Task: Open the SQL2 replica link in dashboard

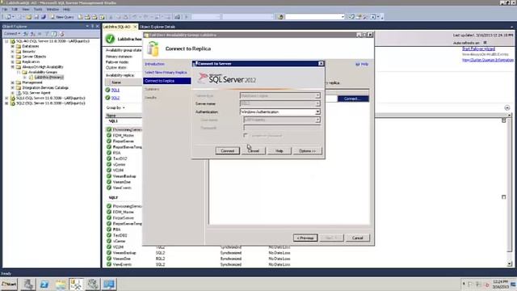Action: tap(115, 98)
